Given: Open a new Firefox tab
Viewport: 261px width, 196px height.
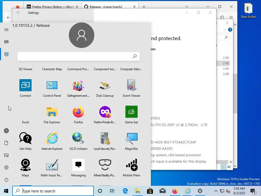Looking at the screenshot, I should (144, 7).
